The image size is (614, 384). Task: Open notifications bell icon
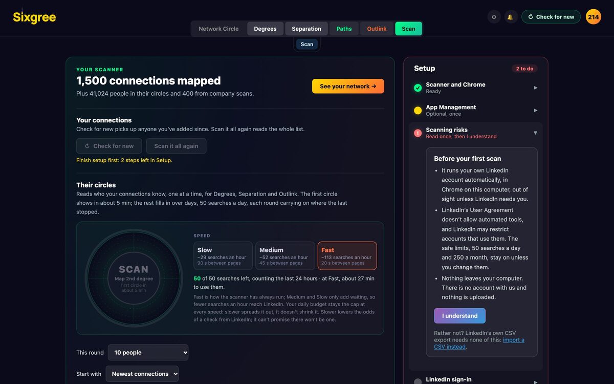510,17
